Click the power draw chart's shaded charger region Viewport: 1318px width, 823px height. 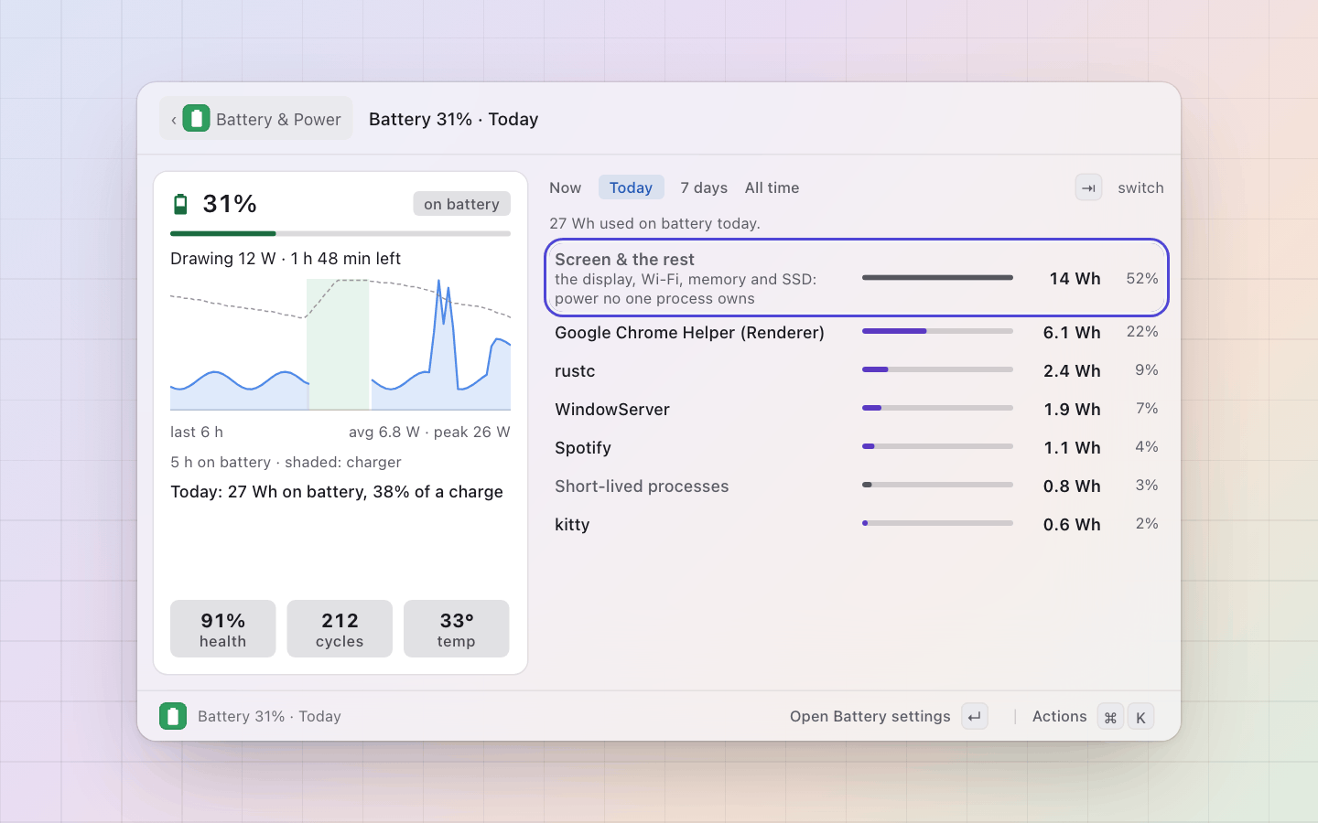[338, 345]
